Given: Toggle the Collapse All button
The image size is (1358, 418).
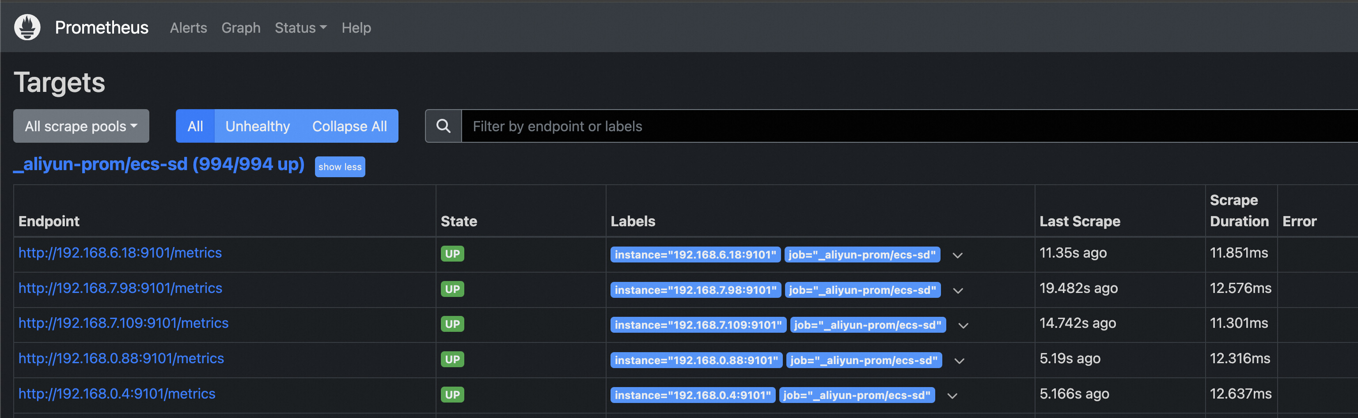Looking at the screenshot, I should click(349, 126).
